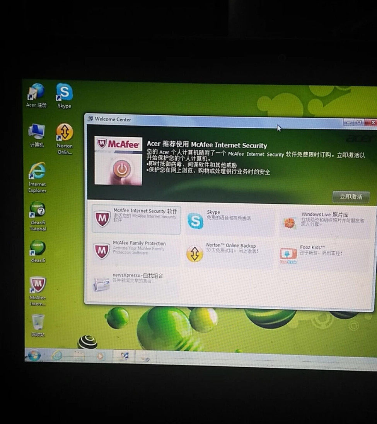Open the clear.fi Tutorial shortcut

coord(38,216)
